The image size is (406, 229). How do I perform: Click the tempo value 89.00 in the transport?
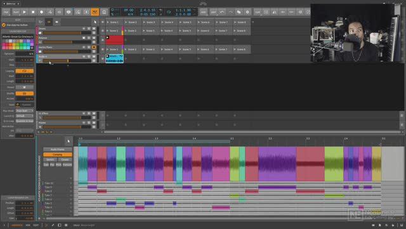(x=128, y=10)
